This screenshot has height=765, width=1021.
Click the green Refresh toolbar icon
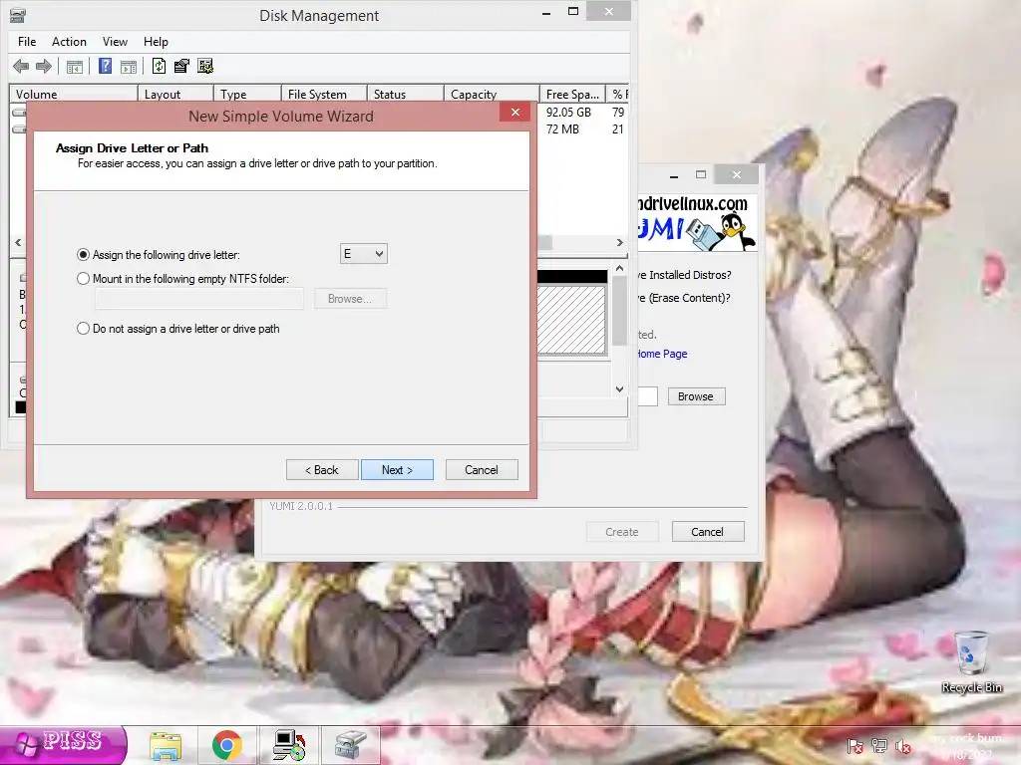click(x=159, y=67)
